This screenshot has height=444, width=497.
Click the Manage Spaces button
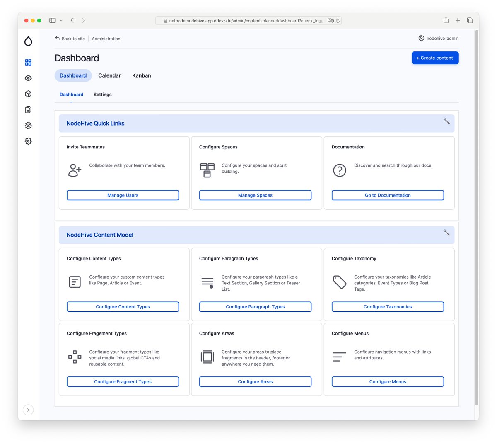(x=256, y=195)
